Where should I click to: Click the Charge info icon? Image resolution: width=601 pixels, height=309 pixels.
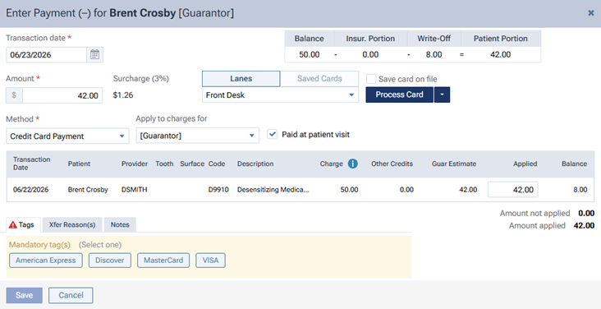(352, 164)
